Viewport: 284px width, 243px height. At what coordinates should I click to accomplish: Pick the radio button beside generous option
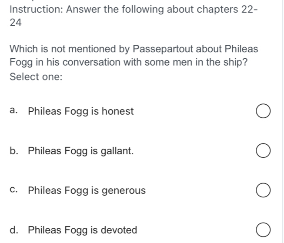click(262, 191)
